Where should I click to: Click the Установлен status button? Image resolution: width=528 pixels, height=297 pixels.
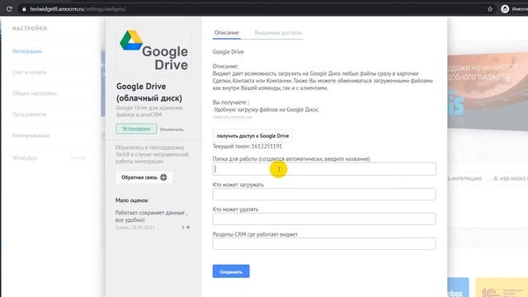(136, 129)
